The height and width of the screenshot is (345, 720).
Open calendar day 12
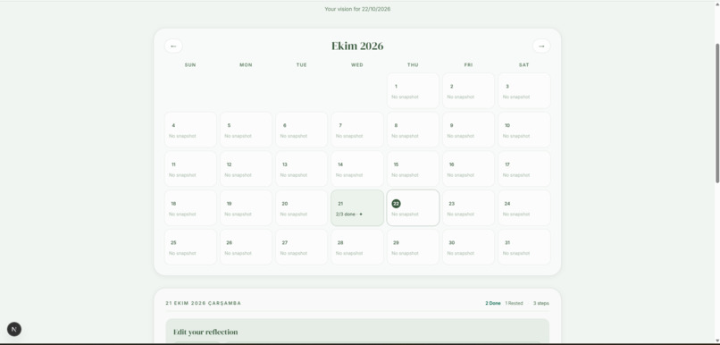(x=247, y=169)
